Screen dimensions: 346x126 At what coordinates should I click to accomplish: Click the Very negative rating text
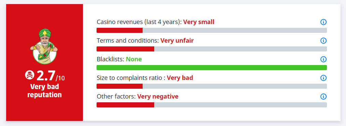coord(158,97)
